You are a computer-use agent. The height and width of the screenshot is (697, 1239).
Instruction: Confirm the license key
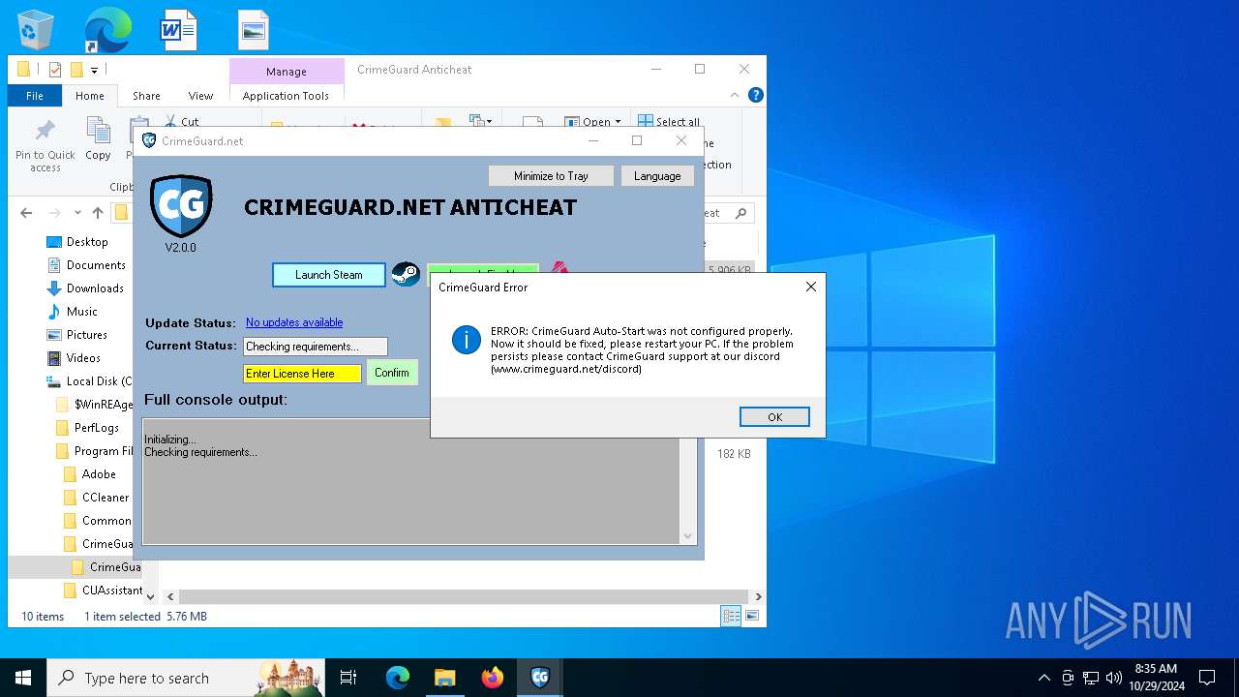point(392,373)
